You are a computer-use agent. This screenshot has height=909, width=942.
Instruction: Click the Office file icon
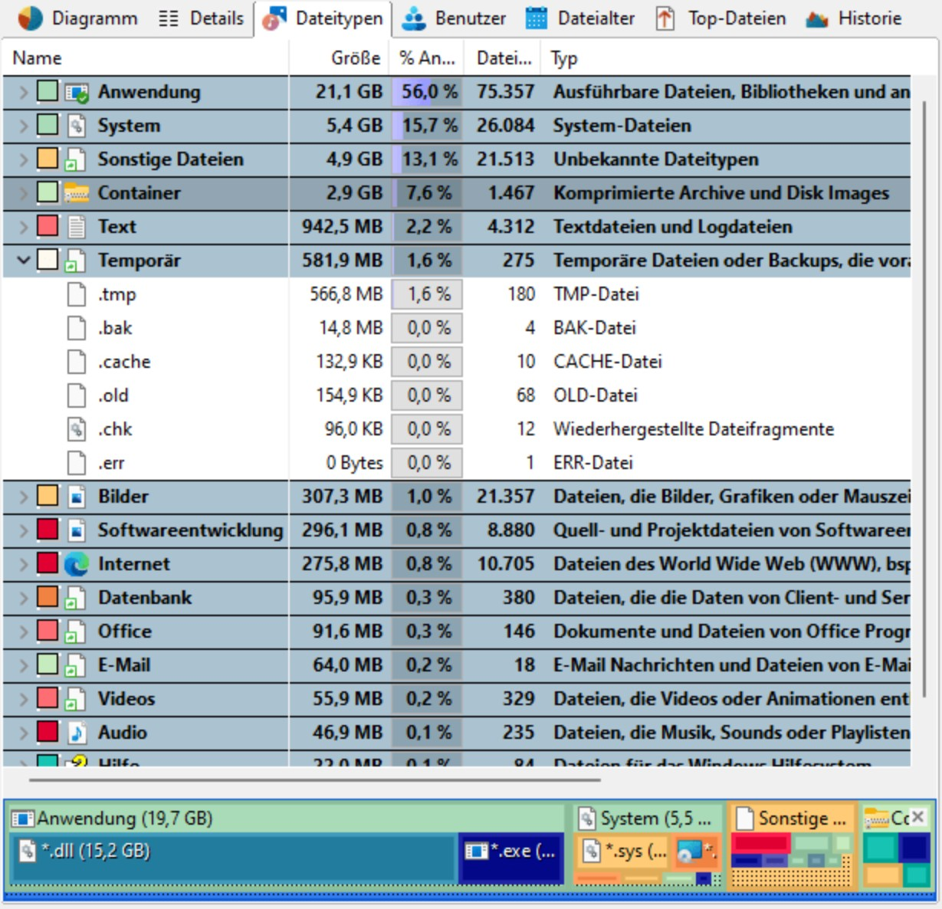click(x=77, y=632)
